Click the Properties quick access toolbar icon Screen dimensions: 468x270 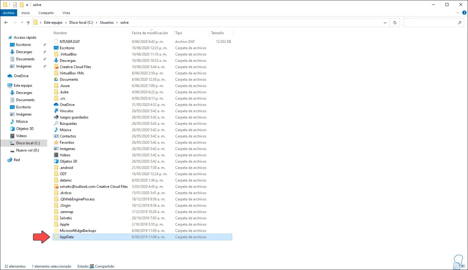point(15,5)
